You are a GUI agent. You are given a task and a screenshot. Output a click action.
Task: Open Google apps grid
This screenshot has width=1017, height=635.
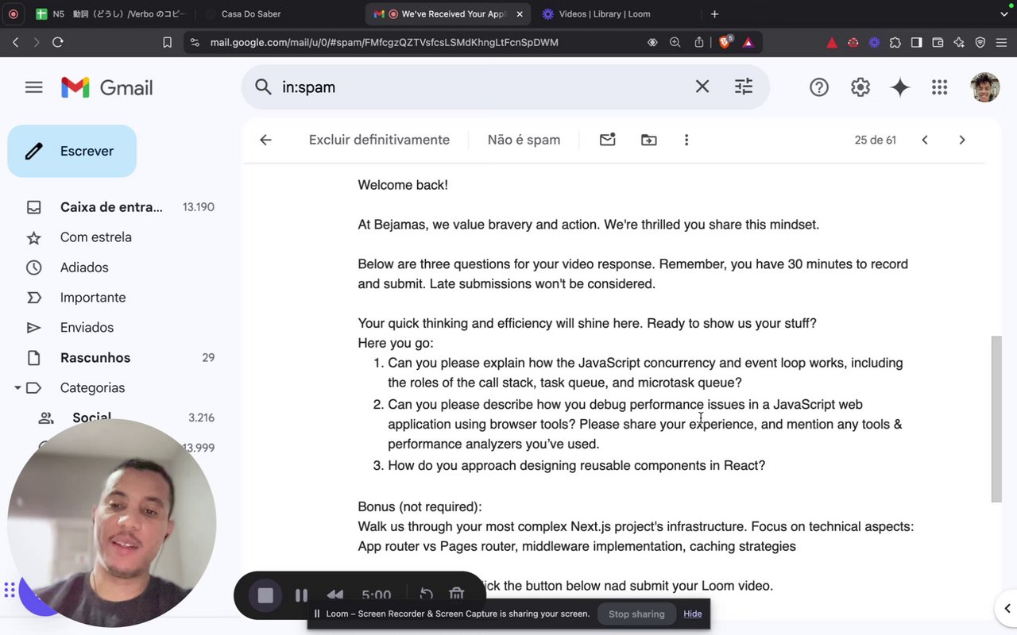tap(940, 87)
